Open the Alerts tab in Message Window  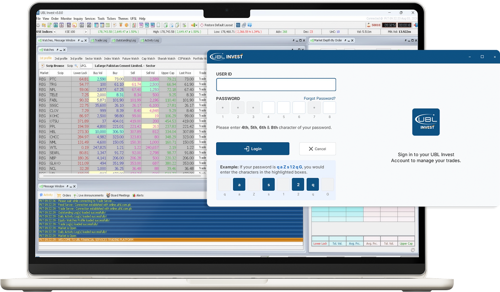click(138, 195)
